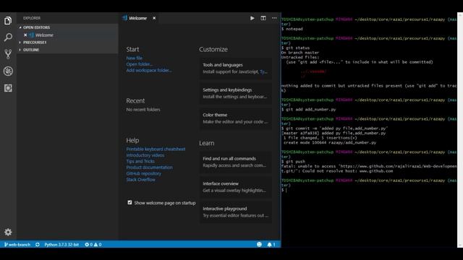
Task: Click the Tools and languages card
Action: (x=235, y=69)
